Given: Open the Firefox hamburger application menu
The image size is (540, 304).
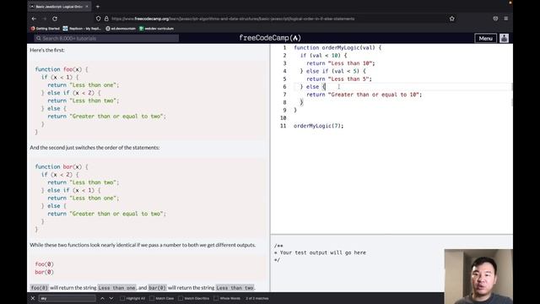Looking at the screenshot, I should pos(506,19).
